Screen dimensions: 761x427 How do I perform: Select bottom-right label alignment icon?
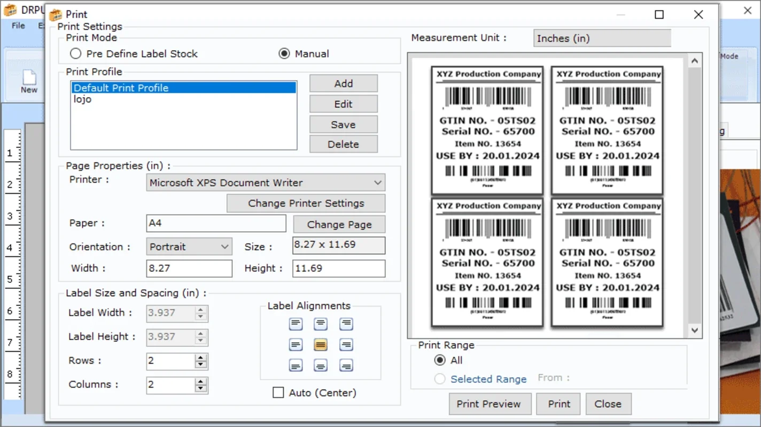pos(346,366)
